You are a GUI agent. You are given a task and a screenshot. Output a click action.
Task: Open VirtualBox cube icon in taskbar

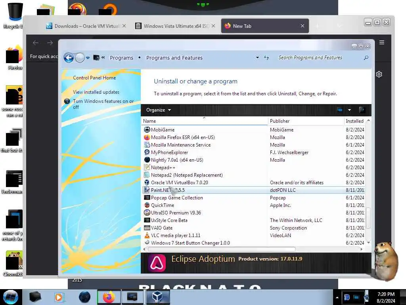coord(158,297)
